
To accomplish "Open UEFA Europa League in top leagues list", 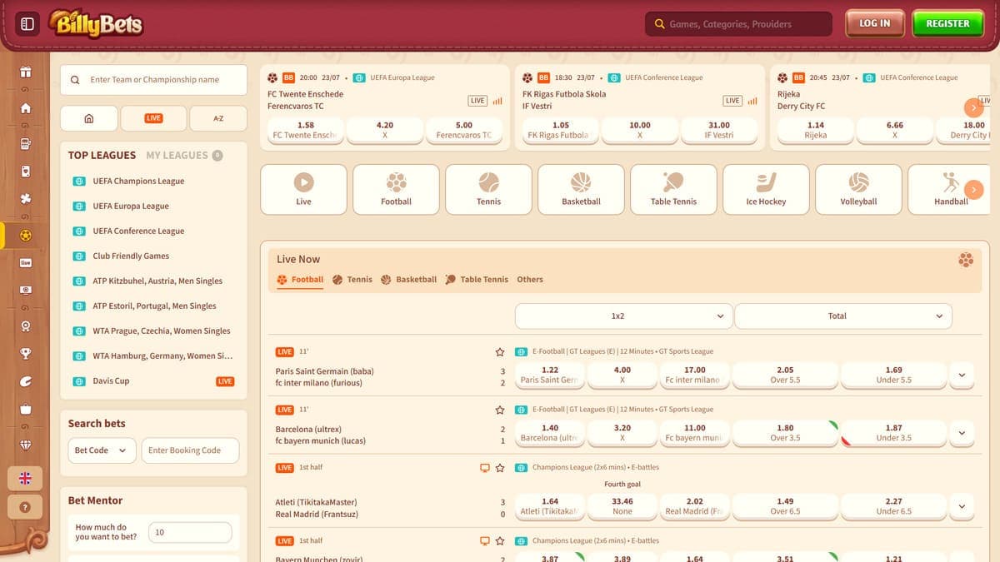I will click(131, 206).
